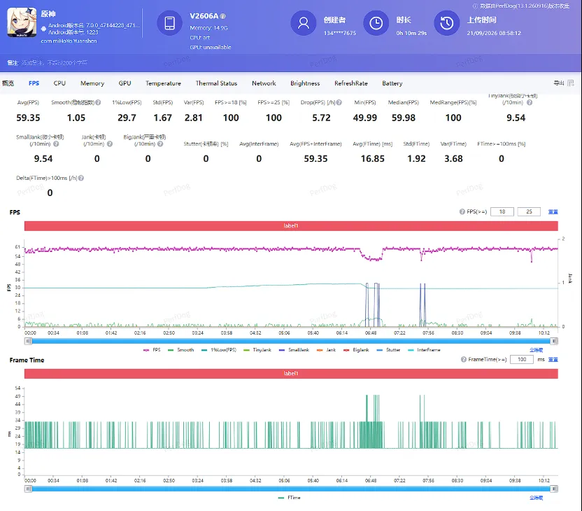Click the FrameTime threshold field showing 100
Viewport: 582px width, 511px height.
(x=522, y=360)
